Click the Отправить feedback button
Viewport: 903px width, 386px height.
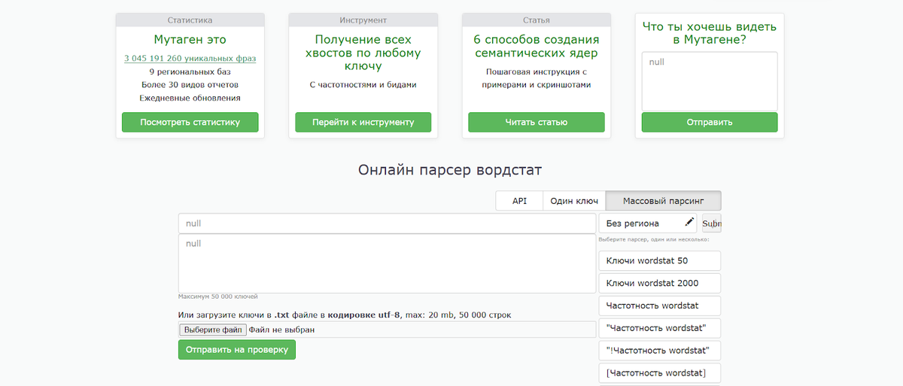pyautogui.click(x=710, y=122)
